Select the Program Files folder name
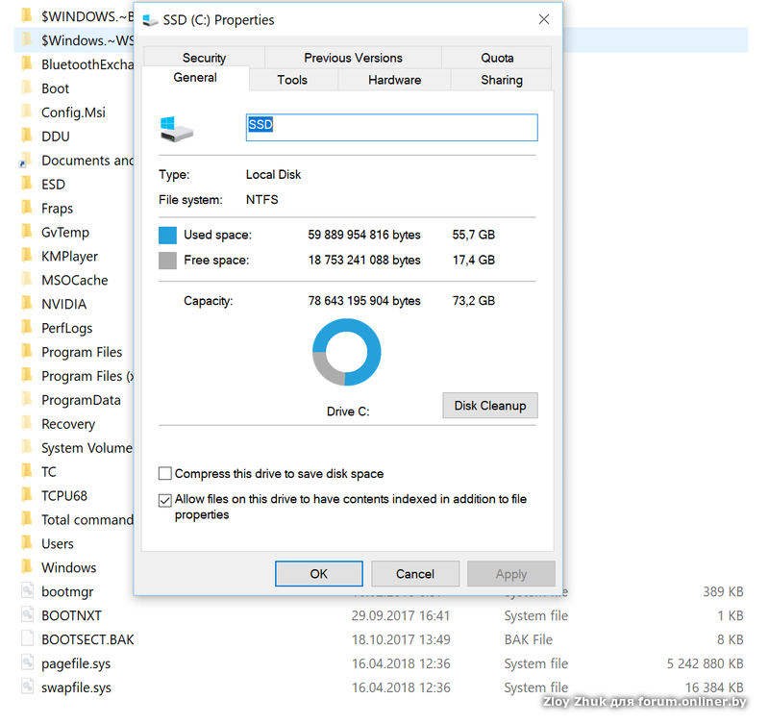Viewport: 769px width, 724px height. coord(82,352)
